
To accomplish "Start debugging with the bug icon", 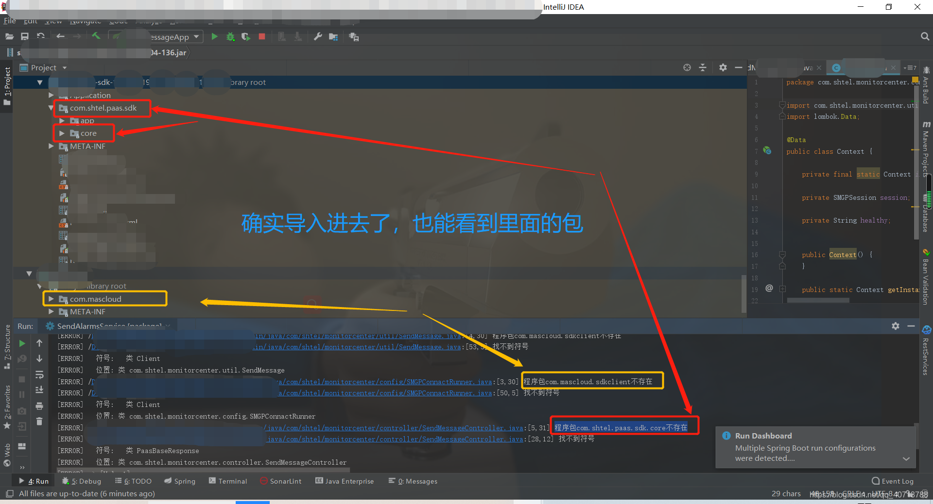I will [x=230, y=37].
